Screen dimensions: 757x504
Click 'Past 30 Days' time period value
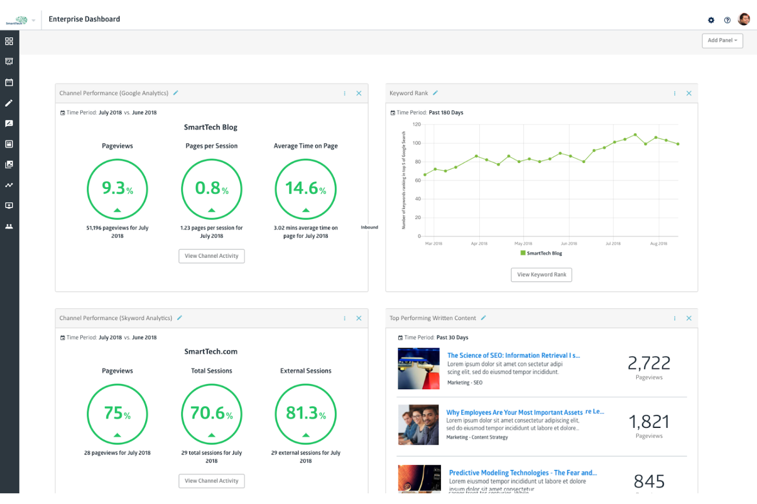[x=452, y=338]
